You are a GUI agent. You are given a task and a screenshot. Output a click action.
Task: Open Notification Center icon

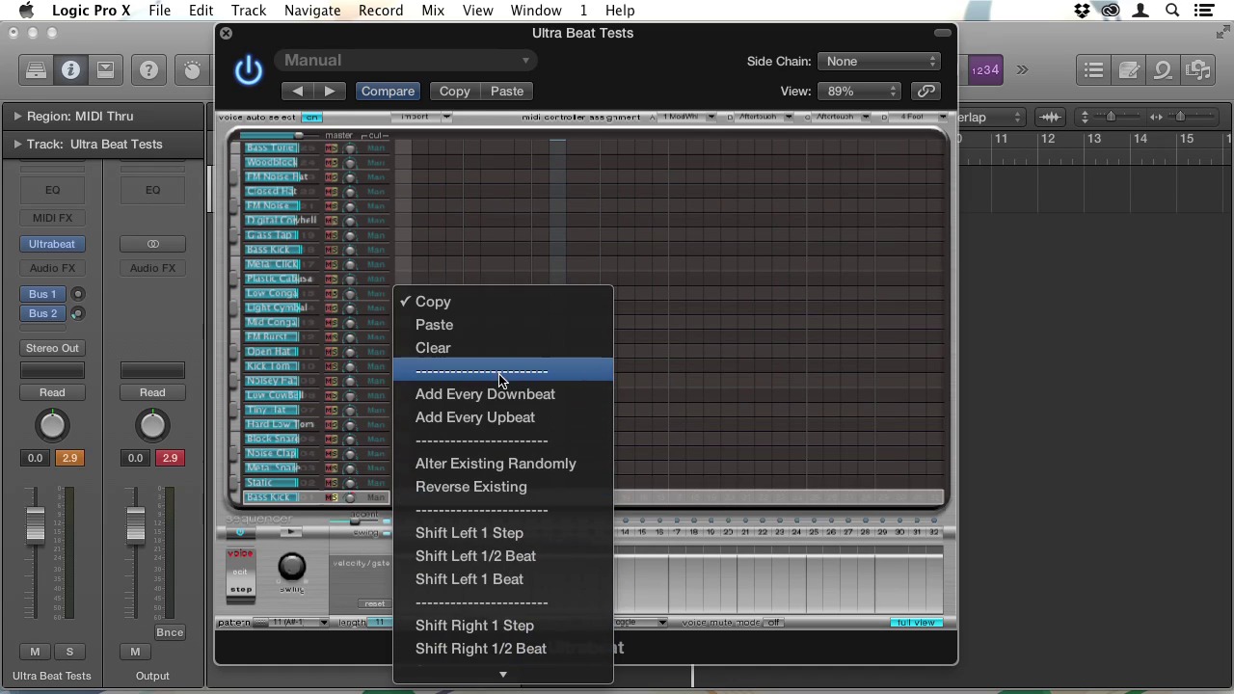pos(1204,11)
